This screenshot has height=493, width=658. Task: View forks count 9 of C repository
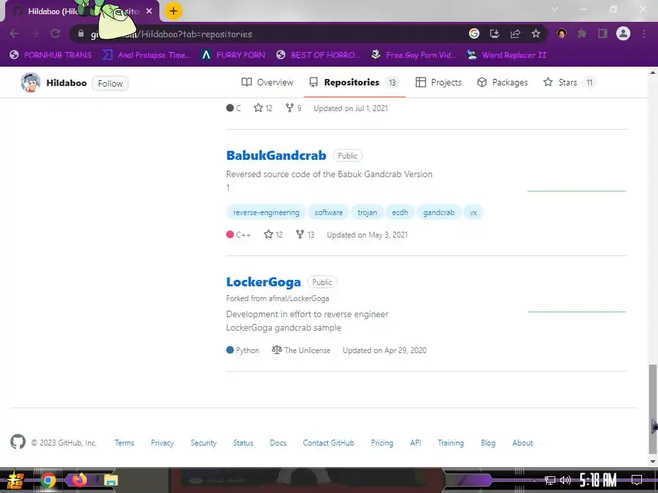[x=293, y=108]
